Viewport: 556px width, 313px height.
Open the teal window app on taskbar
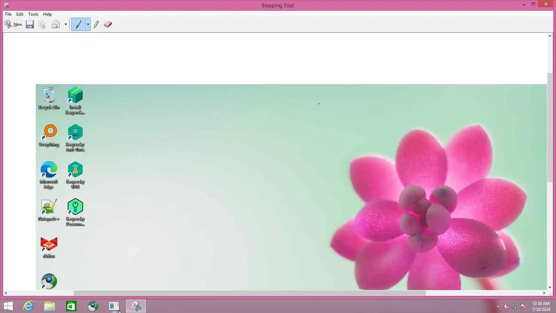tap(114, 306)
